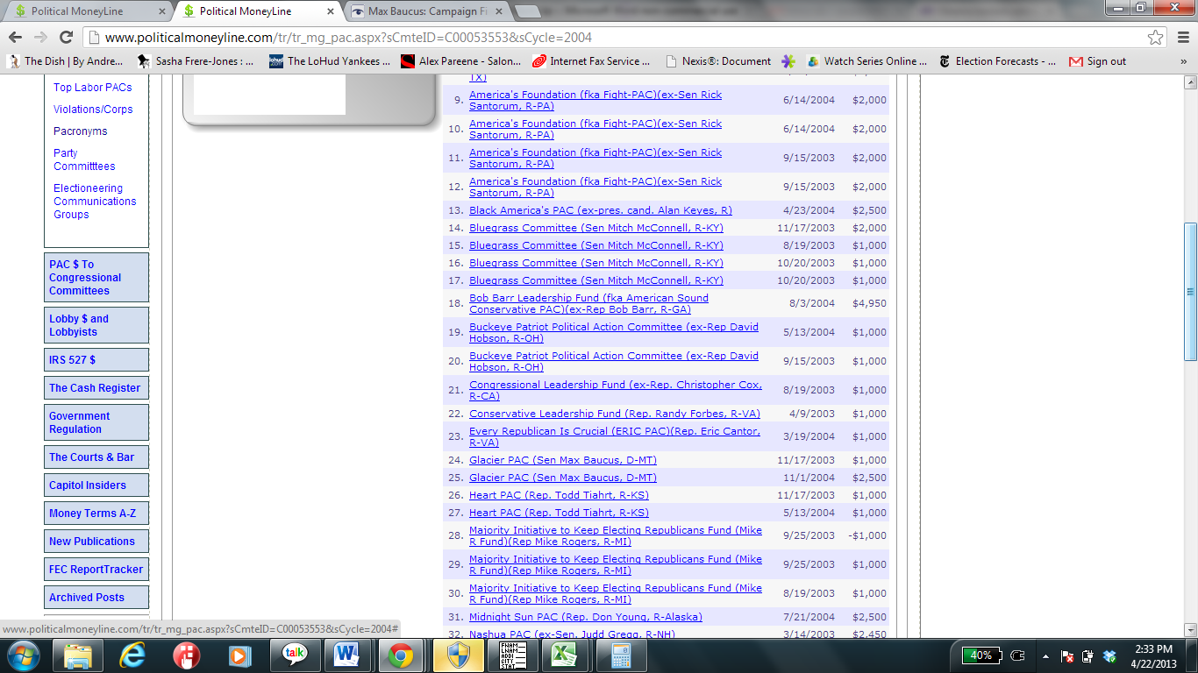Image resolution: width=1198 pixels, height=673 pixels.
Task: Open the Alex Pareene - Salon bookmark
Action: tap(461, 61)
